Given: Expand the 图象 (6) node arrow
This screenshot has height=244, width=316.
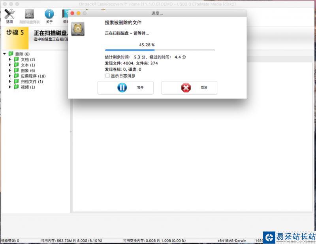Looking at the screenshot, I should (x=10, y=70).
